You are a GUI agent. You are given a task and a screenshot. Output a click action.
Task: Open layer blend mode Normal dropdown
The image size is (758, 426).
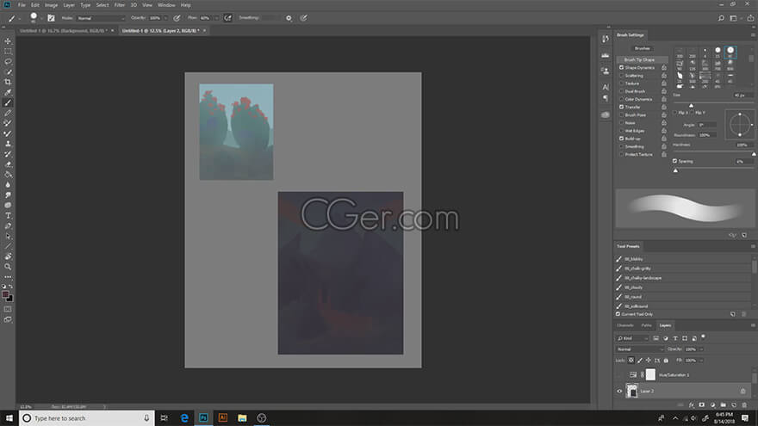pos(639,349)
